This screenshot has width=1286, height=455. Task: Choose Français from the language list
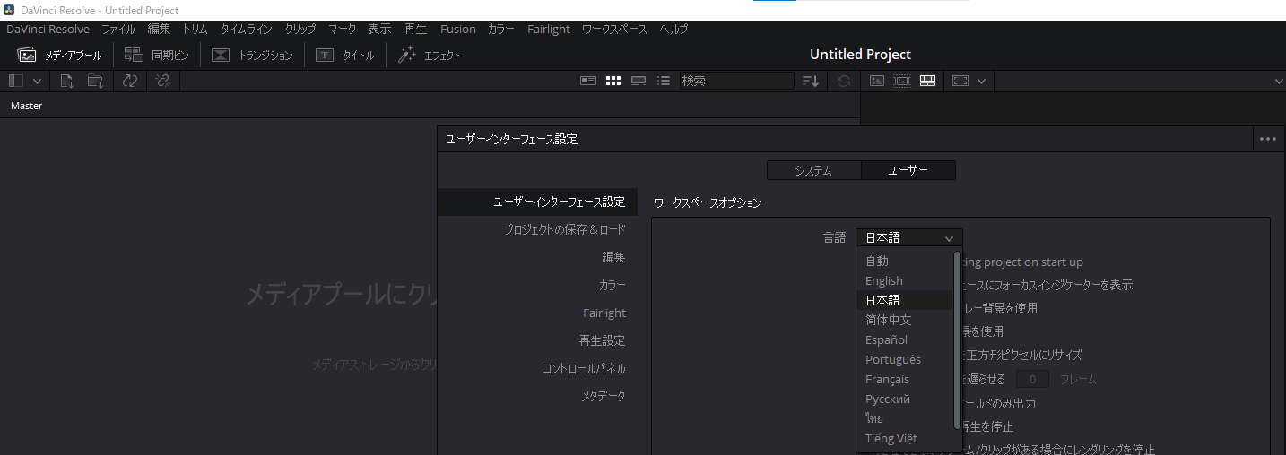pos(905,379)
